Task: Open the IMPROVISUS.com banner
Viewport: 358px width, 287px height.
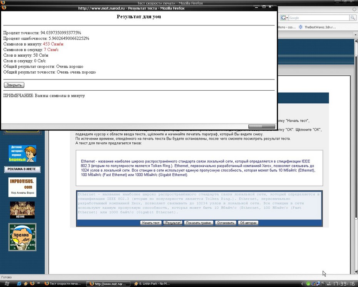Action: pyautogui.click(x=22, y=187)
